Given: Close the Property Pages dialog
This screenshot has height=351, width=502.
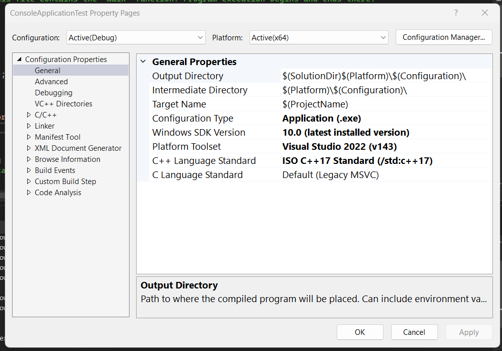Looking at the screenshot, I should 485,13.
